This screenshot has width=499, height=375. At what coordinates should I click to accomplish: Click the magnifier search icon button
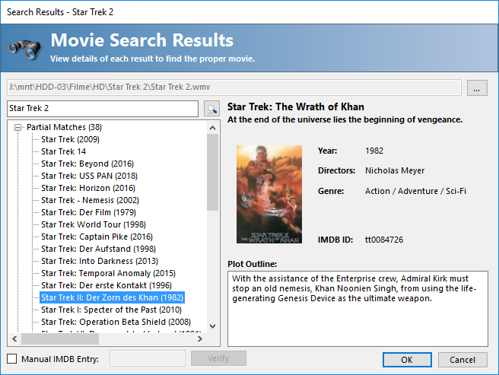click(x=211, y=109)
